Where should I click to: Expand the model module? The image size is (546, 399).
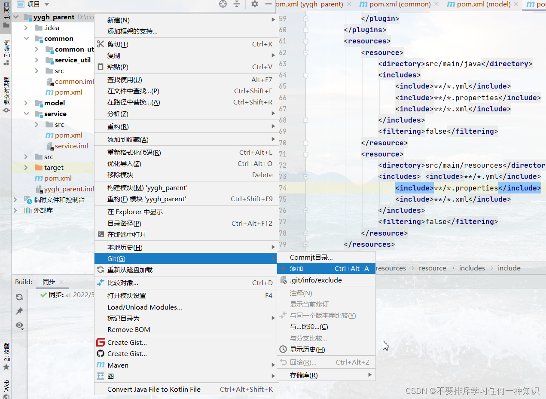(26, 103)
